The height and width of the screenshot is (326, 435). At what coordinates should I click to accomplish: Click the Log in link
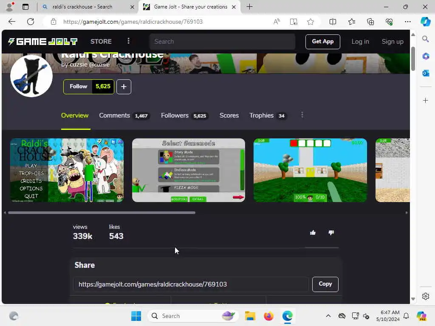[360, 42]
